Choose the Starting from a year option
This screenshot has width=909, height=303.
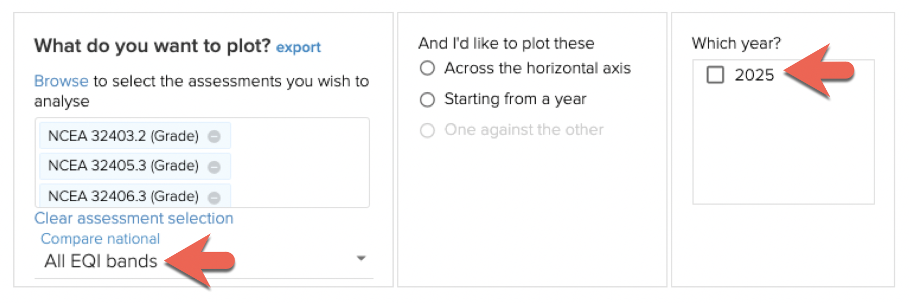click(x=427, y=99)
